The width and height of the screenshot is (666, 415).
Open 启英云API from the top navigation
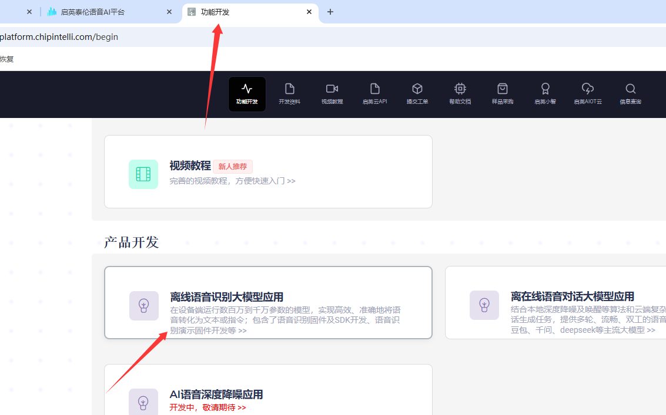374,94
